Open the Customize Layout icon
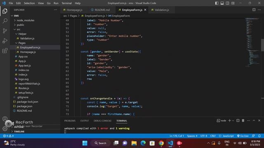This screenshot has height=148, width=264. [x=233, y=3]
